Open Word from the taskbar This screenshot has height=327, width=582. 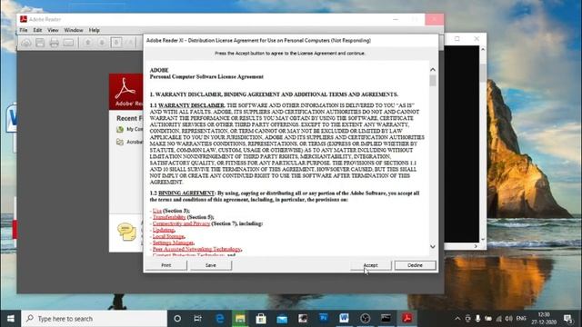point(344,319)
